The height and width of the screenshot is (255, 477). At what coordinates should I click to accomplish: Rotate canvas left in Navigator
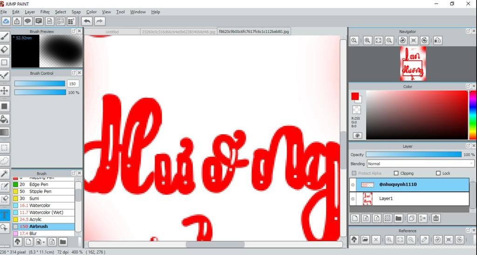(x=403, y=40)
